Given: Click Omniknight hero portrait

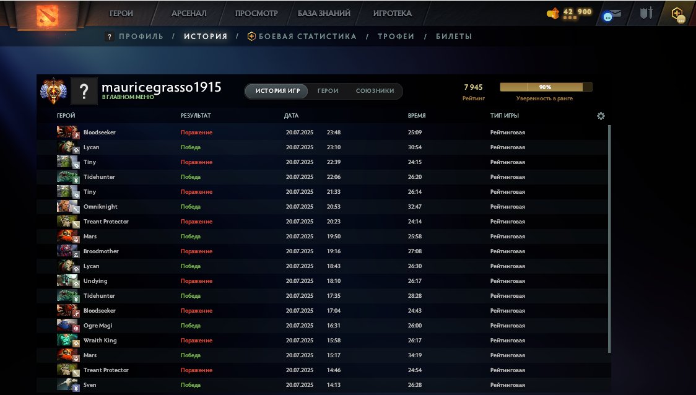Looking at the screenshot, I should 68,207.
